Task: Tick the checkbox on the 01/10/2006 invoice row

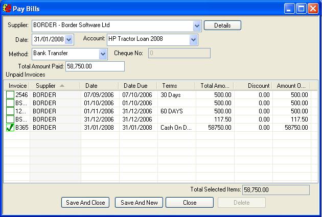Action: (10, 103)
